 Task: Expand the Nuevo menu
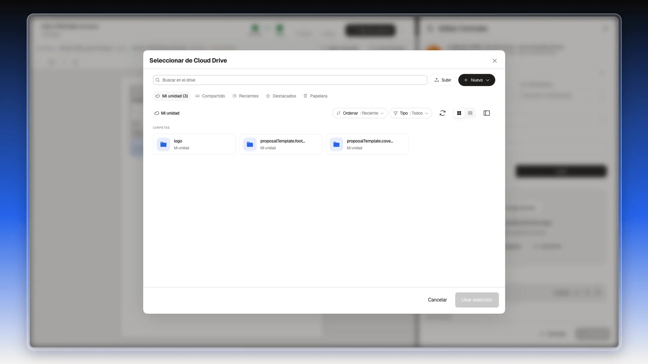click(477, 80)
